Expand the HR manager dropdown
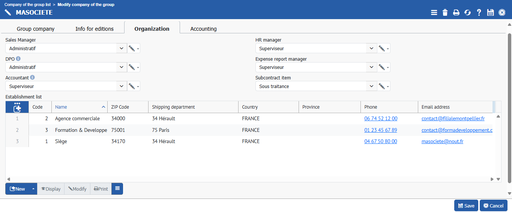 (371, 48)
